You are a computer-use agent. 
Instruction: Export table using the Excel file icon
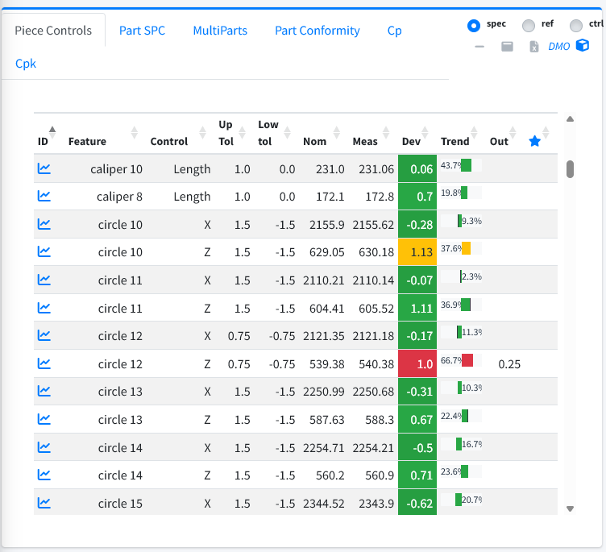(533, 47)
